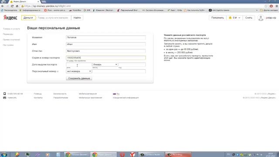The width and height of the screenshot is (279, 157).
Task: Open the Recording taskbar item
Action: coord(178,154)
